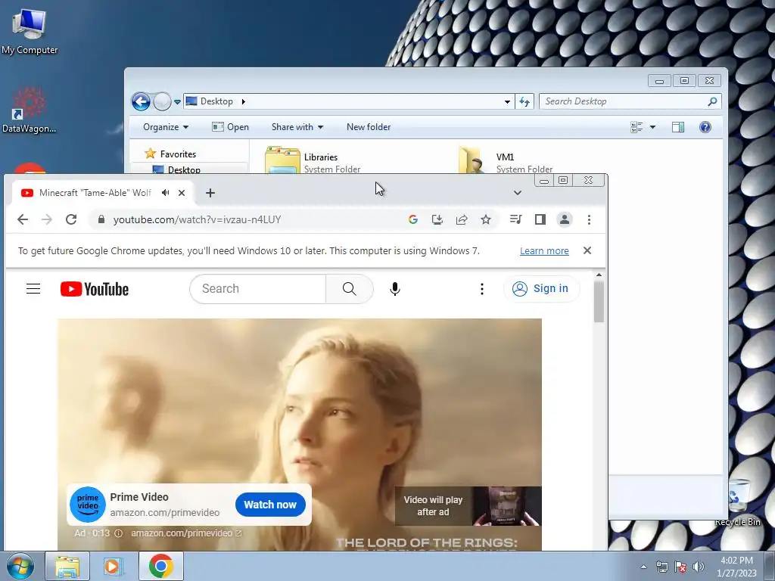Visit the amazon.com/primevideo link under ad
Screen dimensions: 775x581
186,533
